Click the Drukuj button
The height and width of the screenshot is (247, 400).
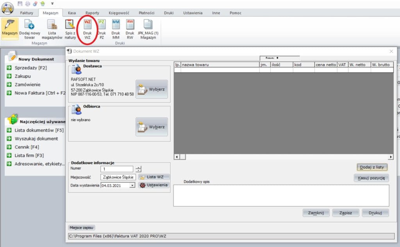[x=375, y=213]
